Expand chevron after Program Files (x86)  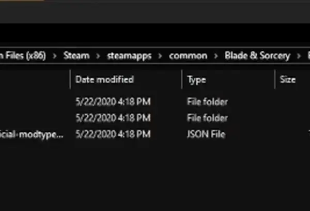pos(55,56)
